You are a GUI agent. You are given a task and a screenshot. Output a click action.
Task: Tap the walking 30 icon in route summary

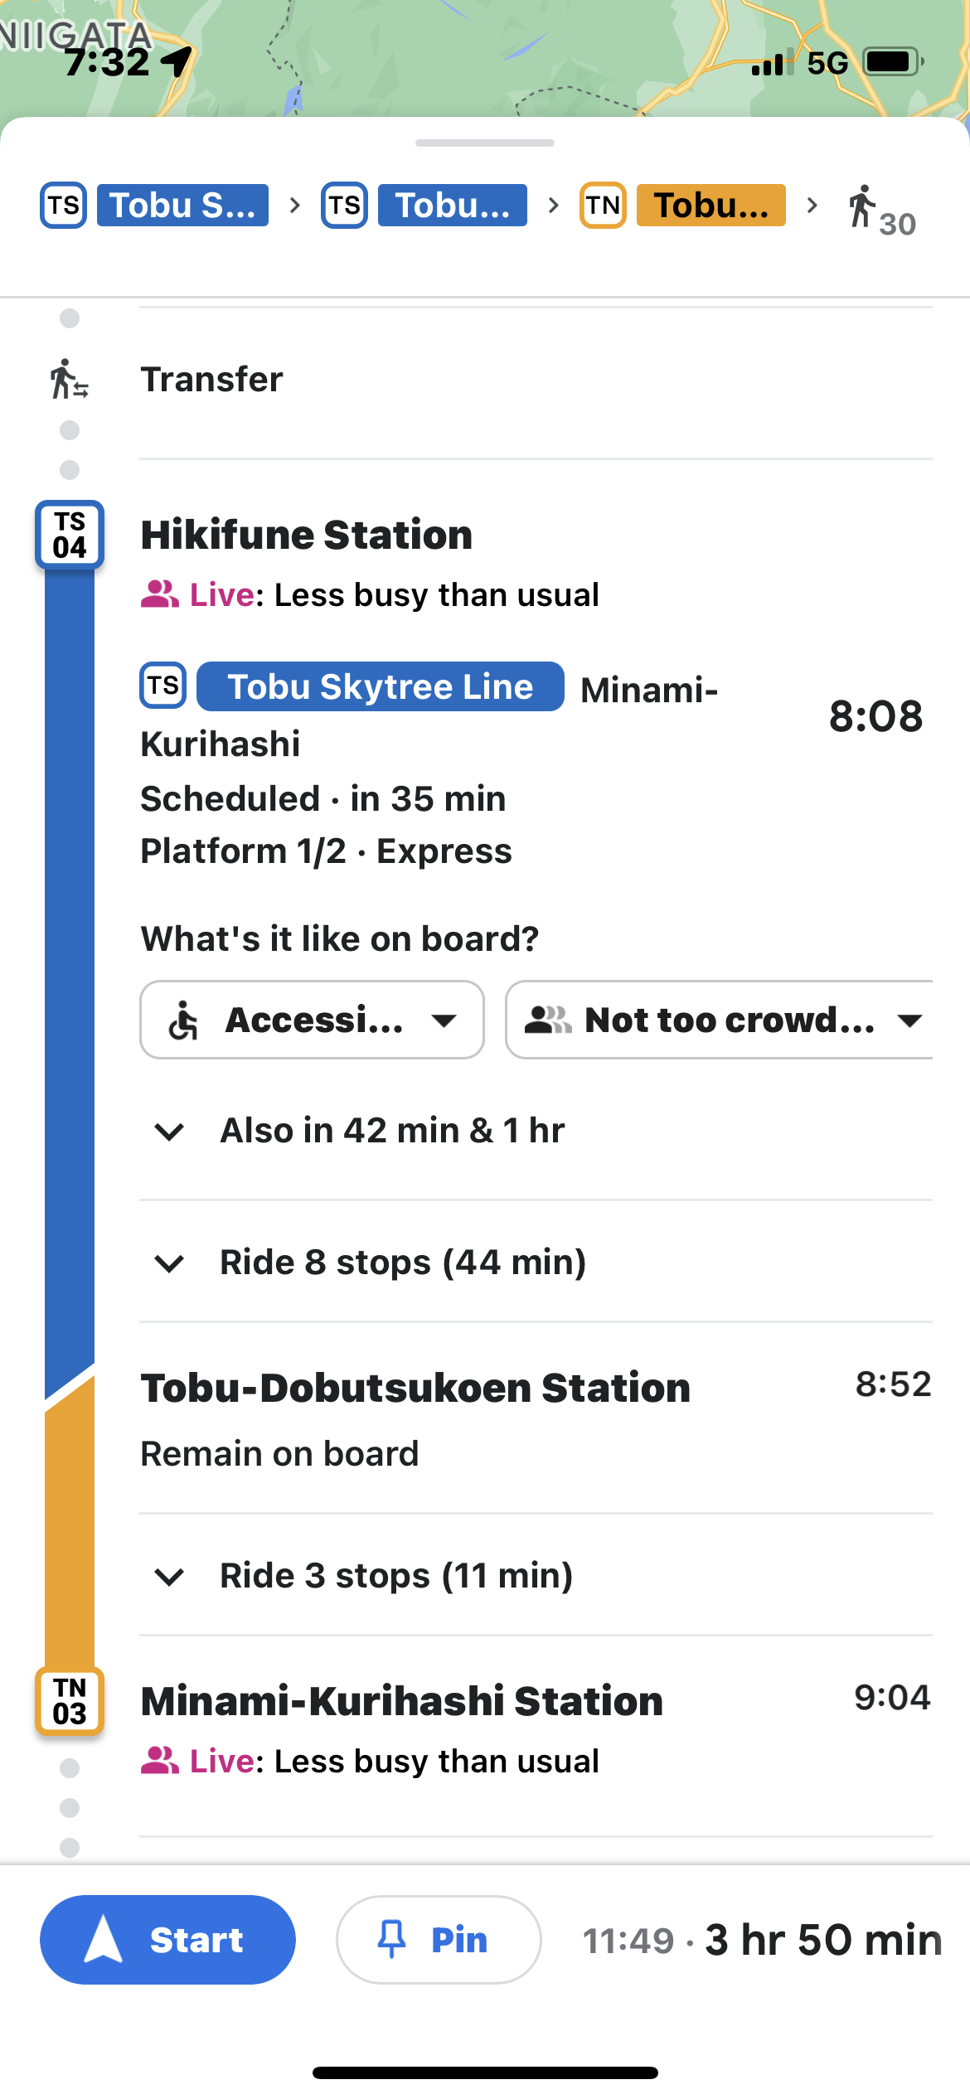[881, 211]
